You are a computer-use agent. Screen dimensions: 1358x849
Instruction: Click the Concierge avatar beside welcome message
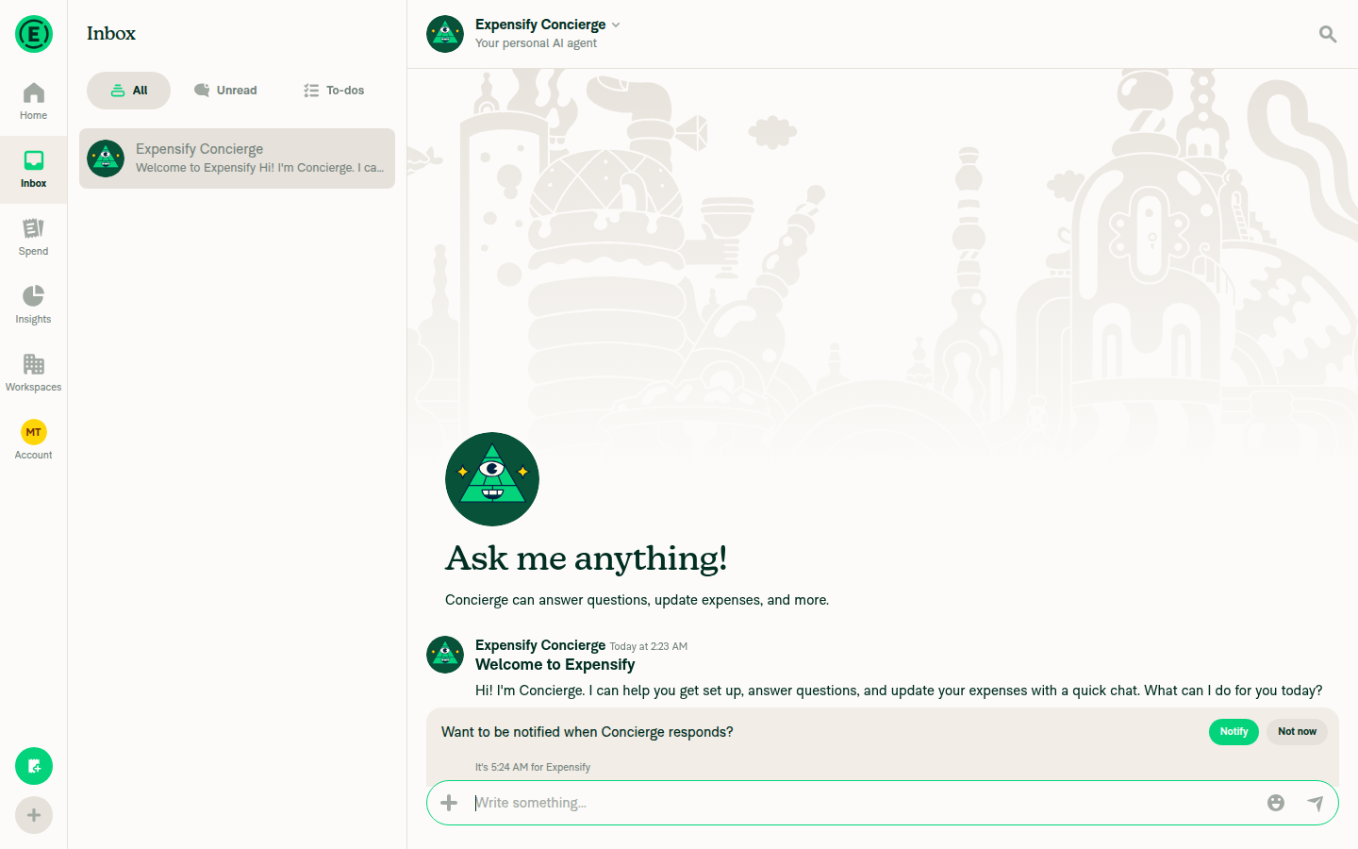point(445,655)
